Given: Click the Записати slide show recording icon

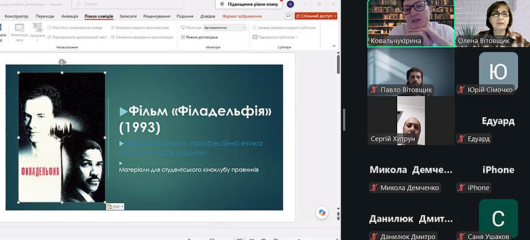Looking at the screenshot, I should click(x=37, y=27).
